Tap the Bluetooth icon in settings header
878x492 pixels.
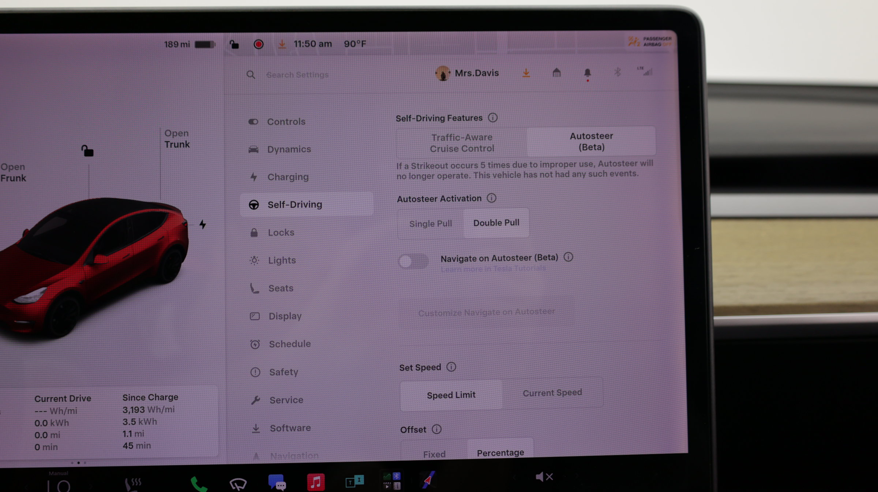coord(617,72)
